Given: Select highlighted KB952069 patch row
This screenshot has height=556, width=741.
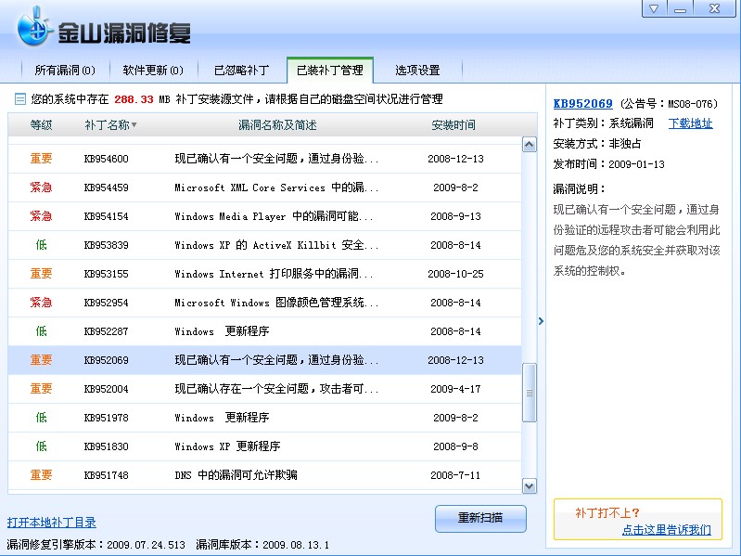Looking at the screenshot, I should [264, 360].
